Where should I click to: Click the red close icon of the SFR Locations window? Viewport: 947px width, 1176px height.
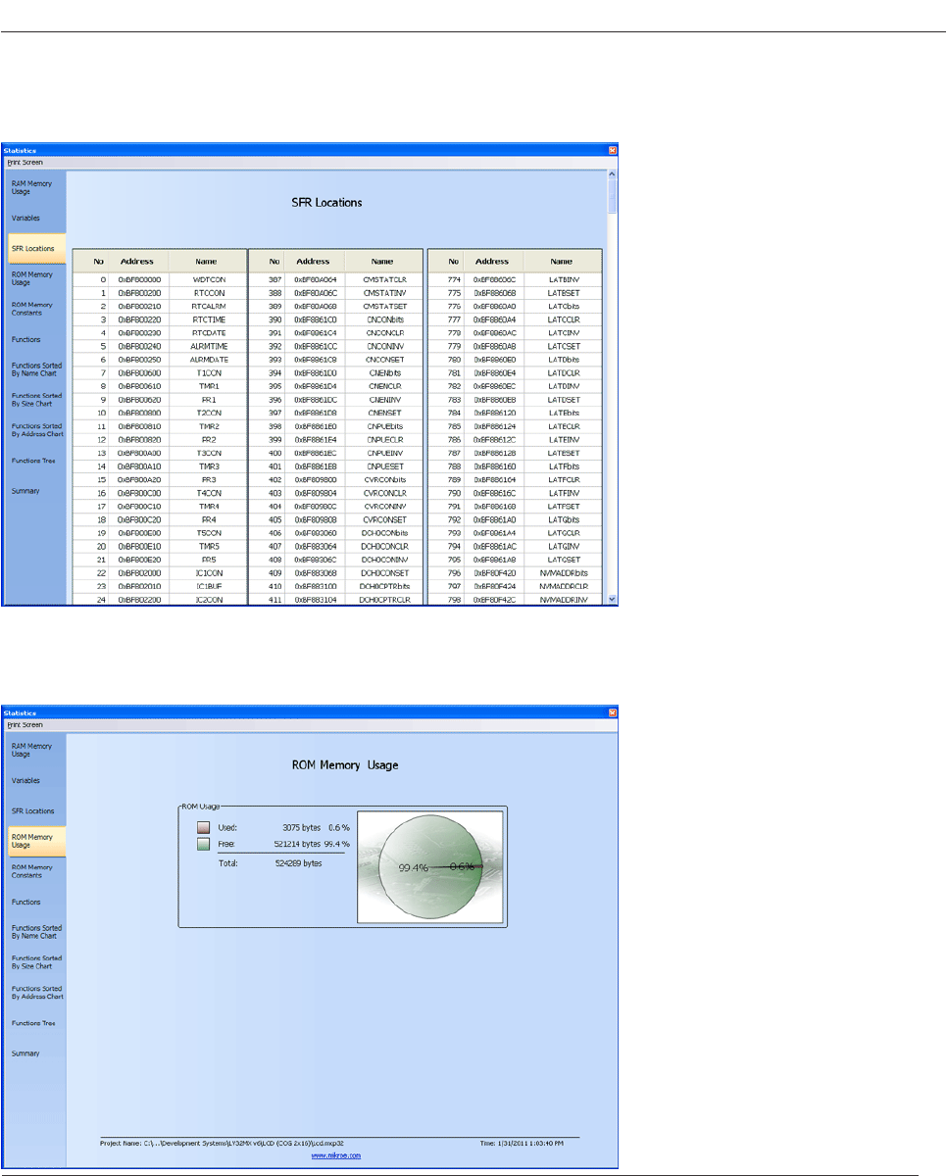tap(613, 150)
